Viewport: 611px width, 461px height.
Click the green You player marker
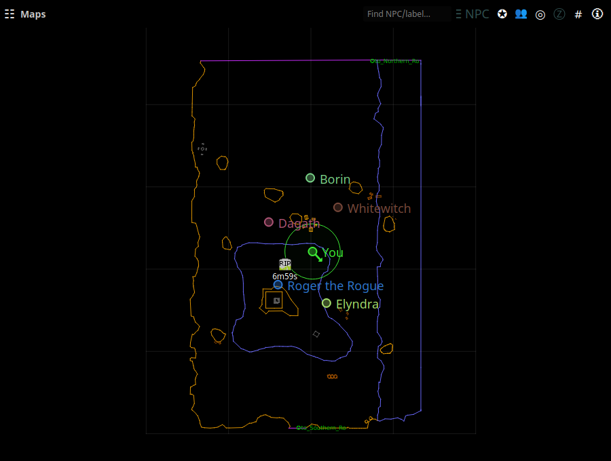[312, 252]
